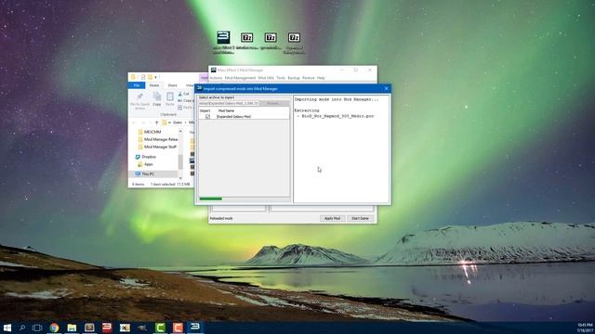Screen dimensions: 595x334
Task: Select Mod Manager Release folder in sidebar
Action: [157, 139]
